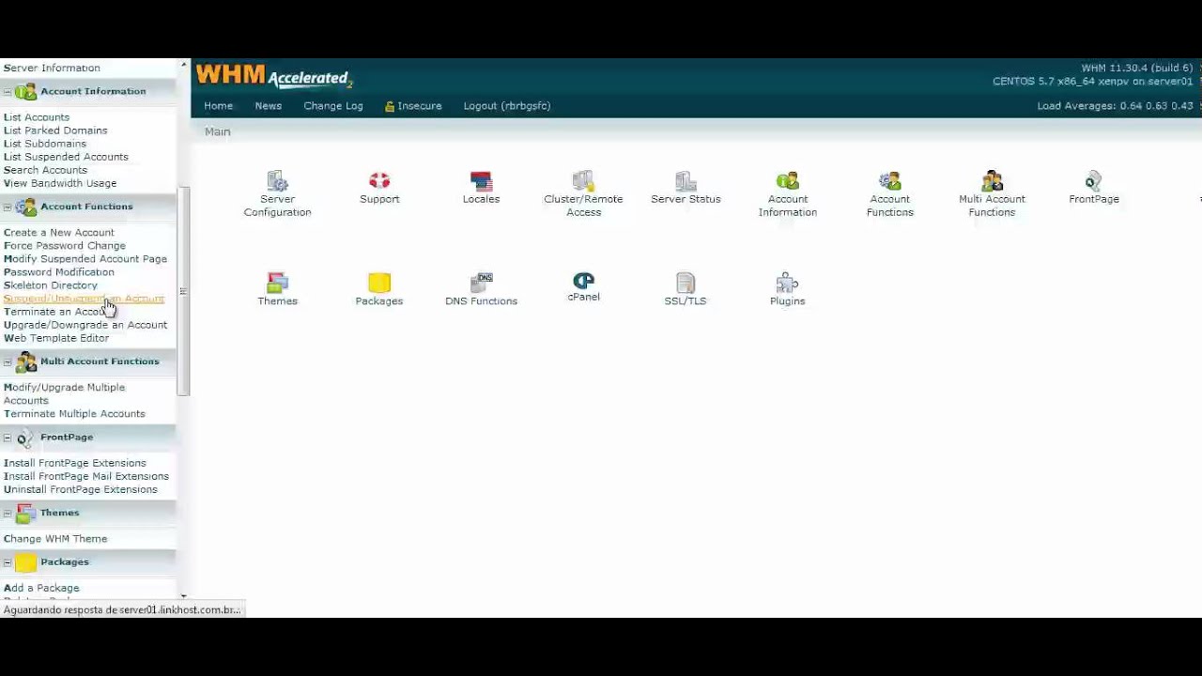The image size is (1202, 676).
Task: Open Change Log in the top navigation
Action: pos(332,106)
